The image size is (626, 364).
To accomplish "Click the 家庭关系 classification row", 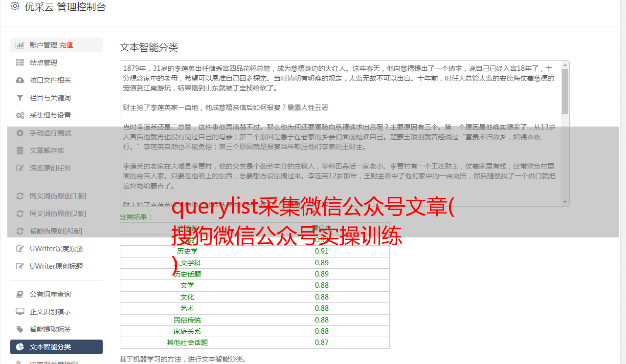I will [255, 331].
